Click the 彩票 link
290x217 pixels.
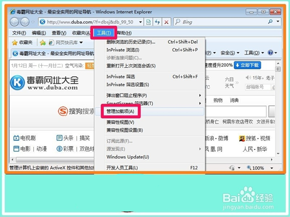[x=65, y=149]
